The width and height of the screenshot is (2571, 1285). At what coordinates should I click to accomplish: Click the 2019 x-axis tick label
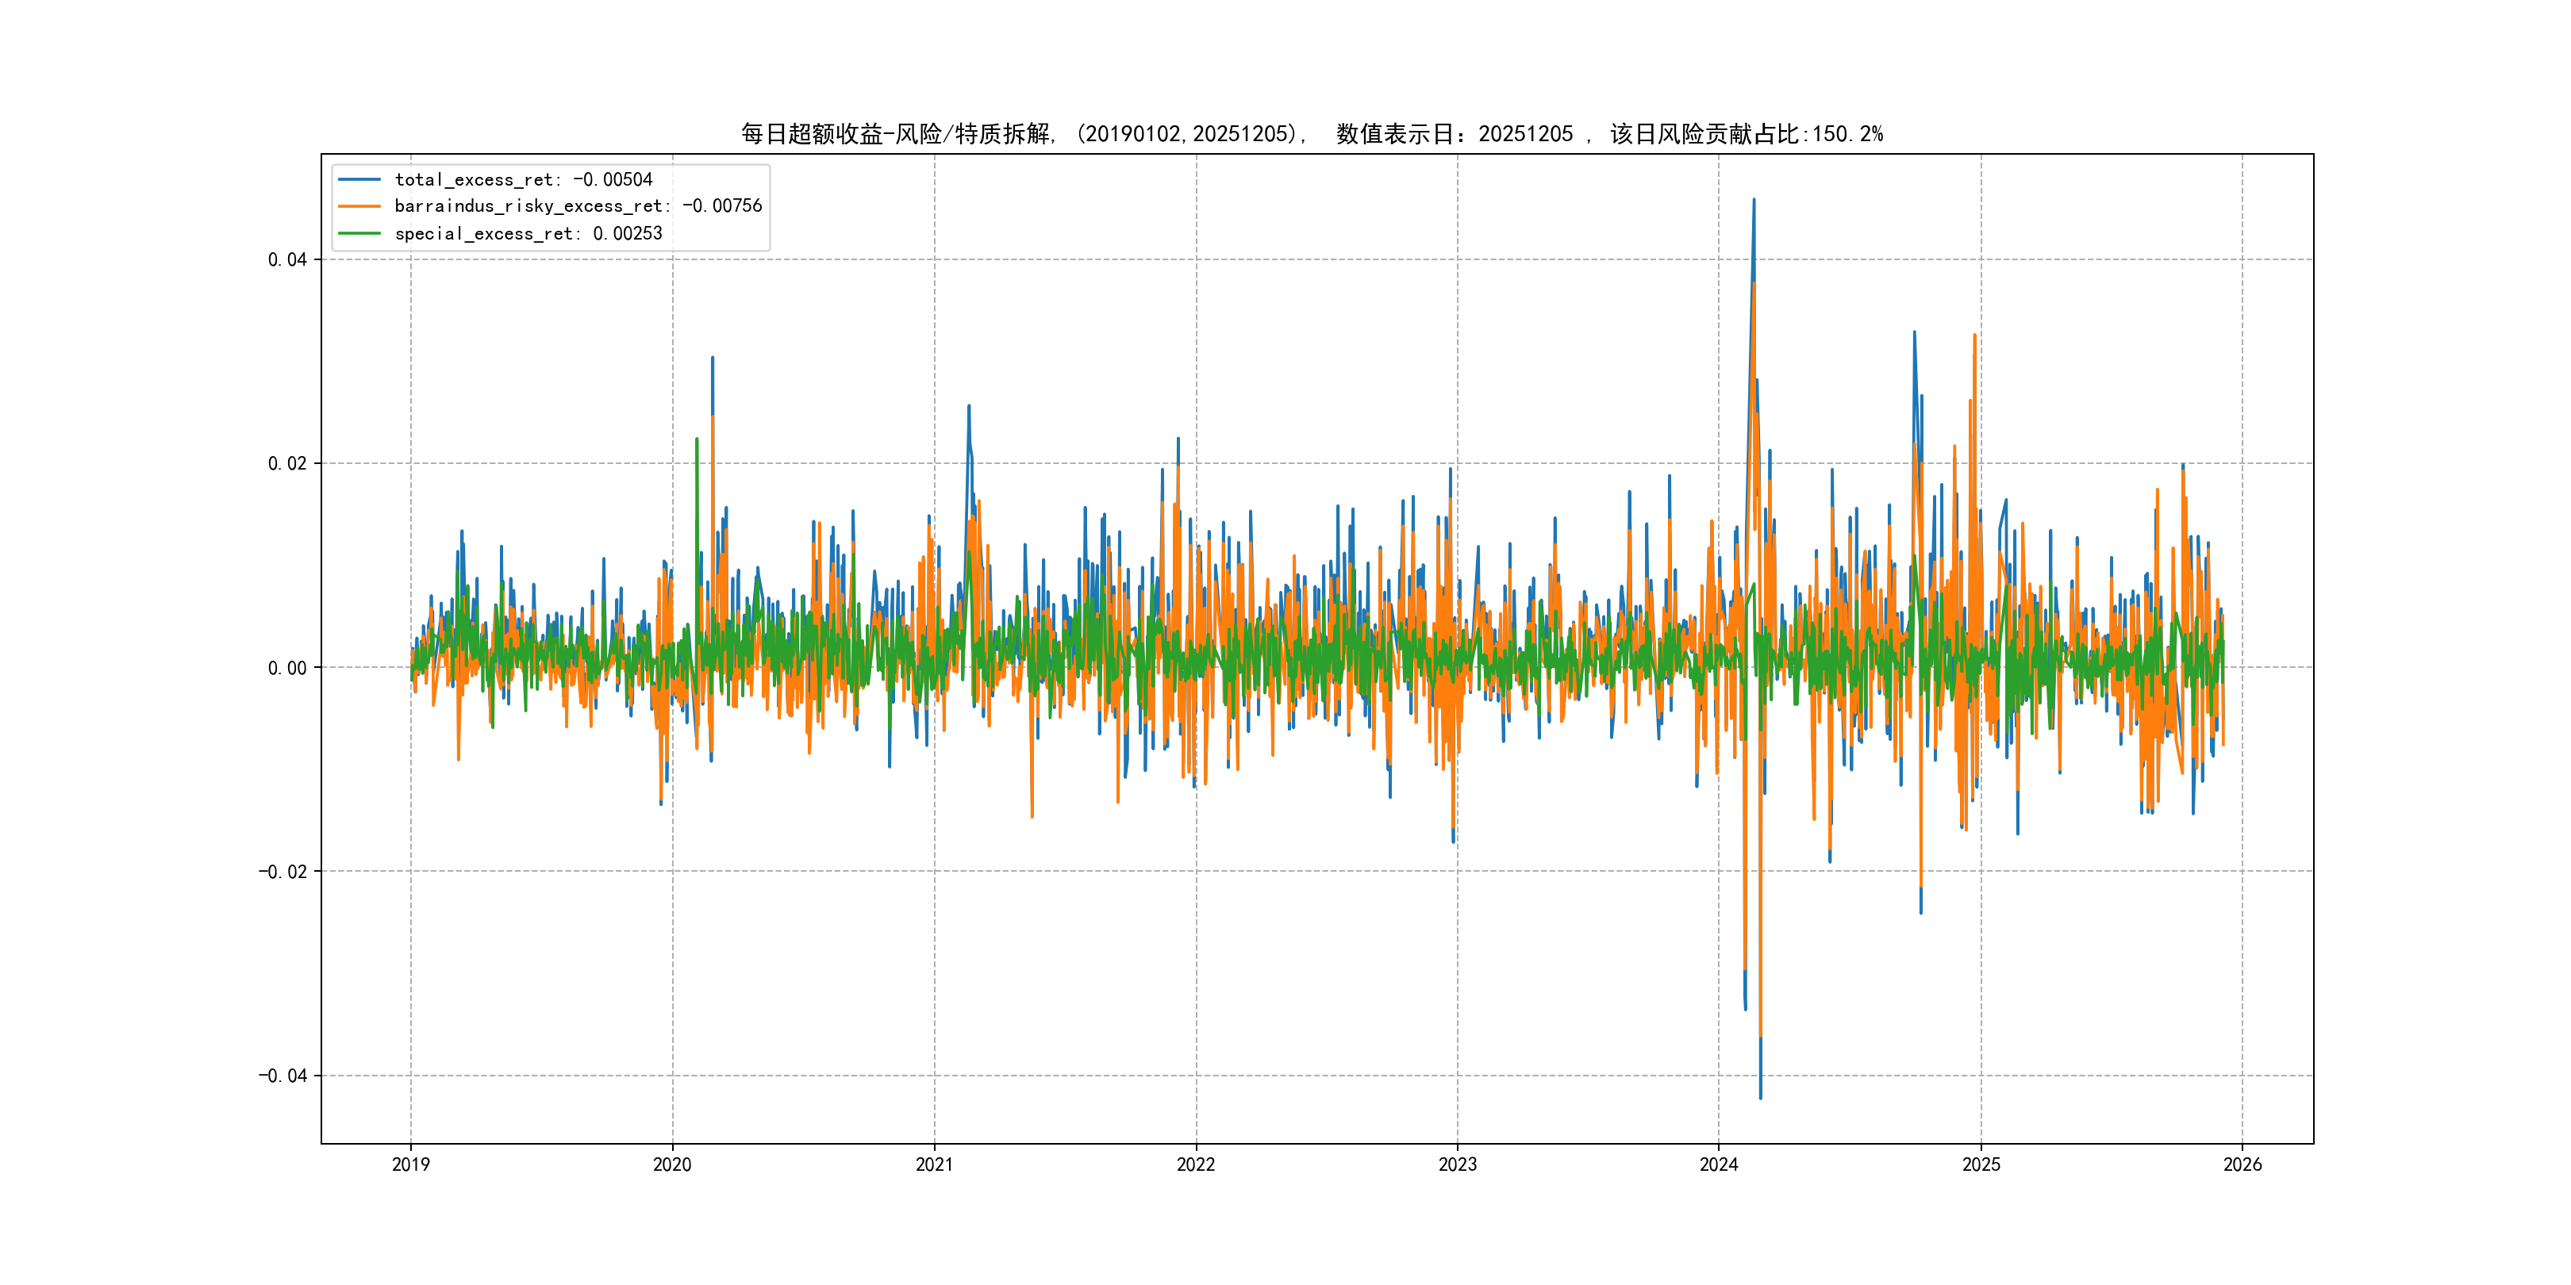tap(410, 1164)
